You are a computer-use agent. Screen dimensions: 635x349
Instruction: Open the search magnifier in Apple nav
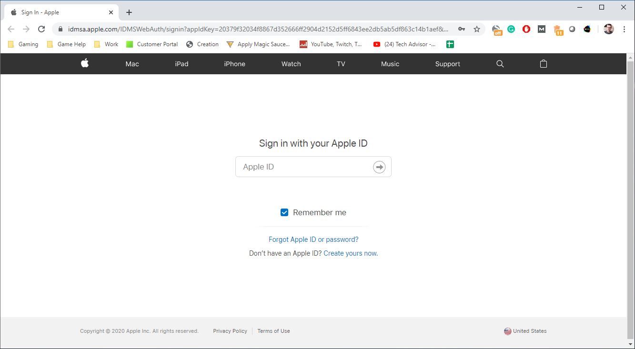tap(500, 64)
